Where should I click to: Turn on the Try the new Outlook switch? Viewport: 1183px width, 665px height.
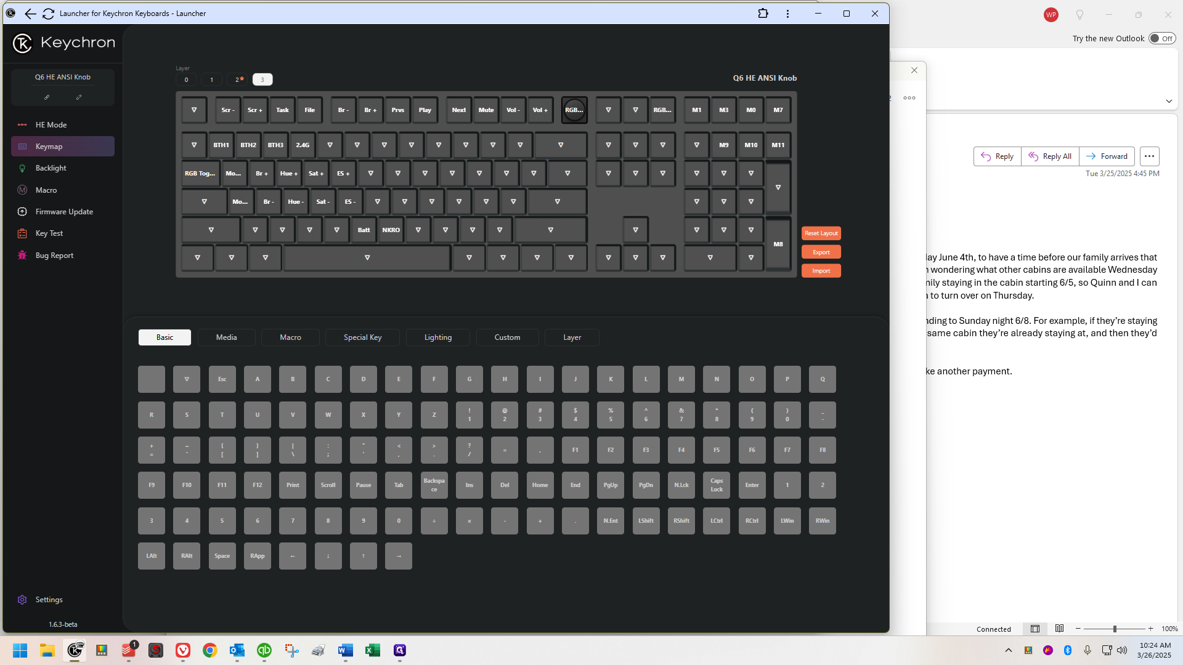[1162, 38]
